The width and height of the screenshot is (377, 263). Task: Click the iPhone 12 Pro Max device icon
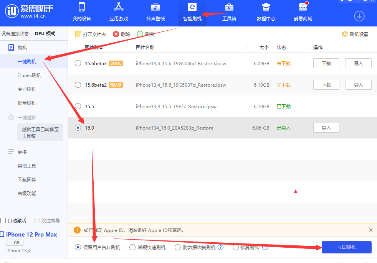coord(2,234)
